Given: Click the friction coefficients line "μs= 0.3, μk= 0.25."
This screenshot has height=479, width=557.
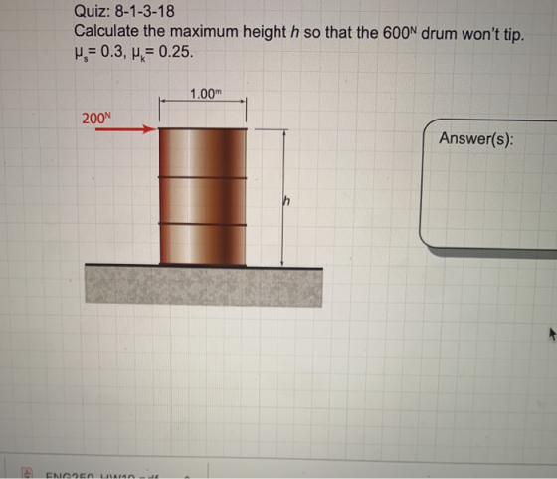Looking at the screenshot, I should point(133,53).
